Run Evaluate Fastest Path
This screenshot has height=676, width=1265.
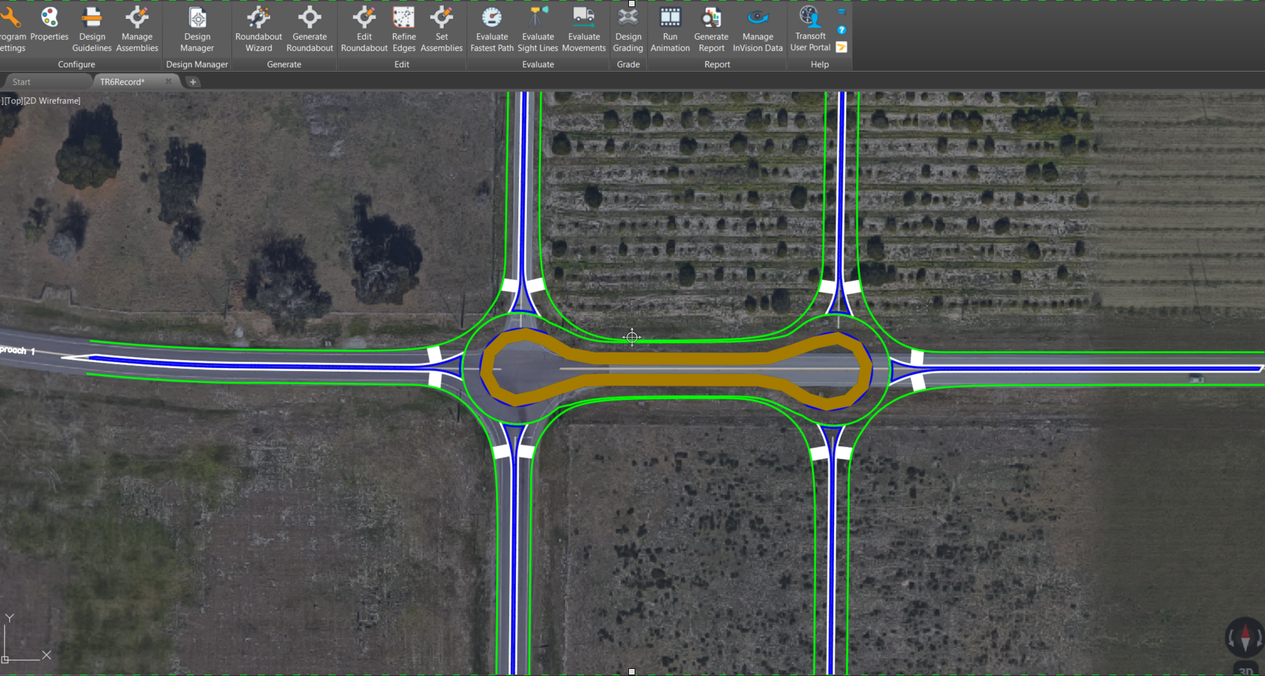click(491, 29)
